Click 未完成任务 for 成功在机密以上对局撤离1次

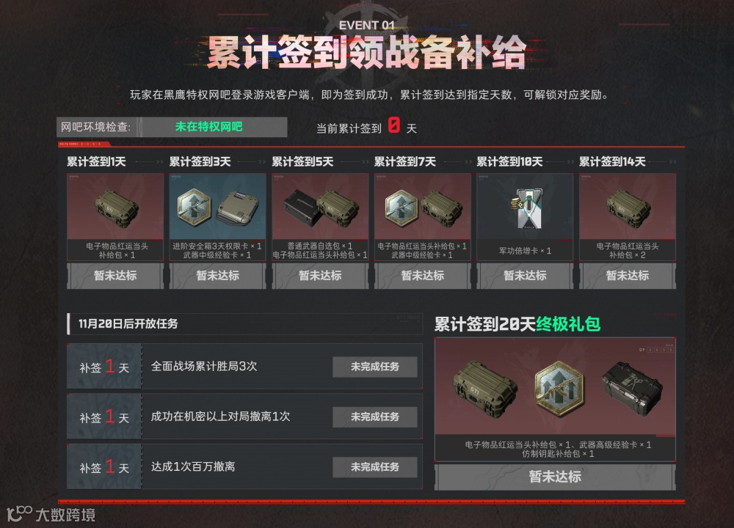click(x=375, y=417)
